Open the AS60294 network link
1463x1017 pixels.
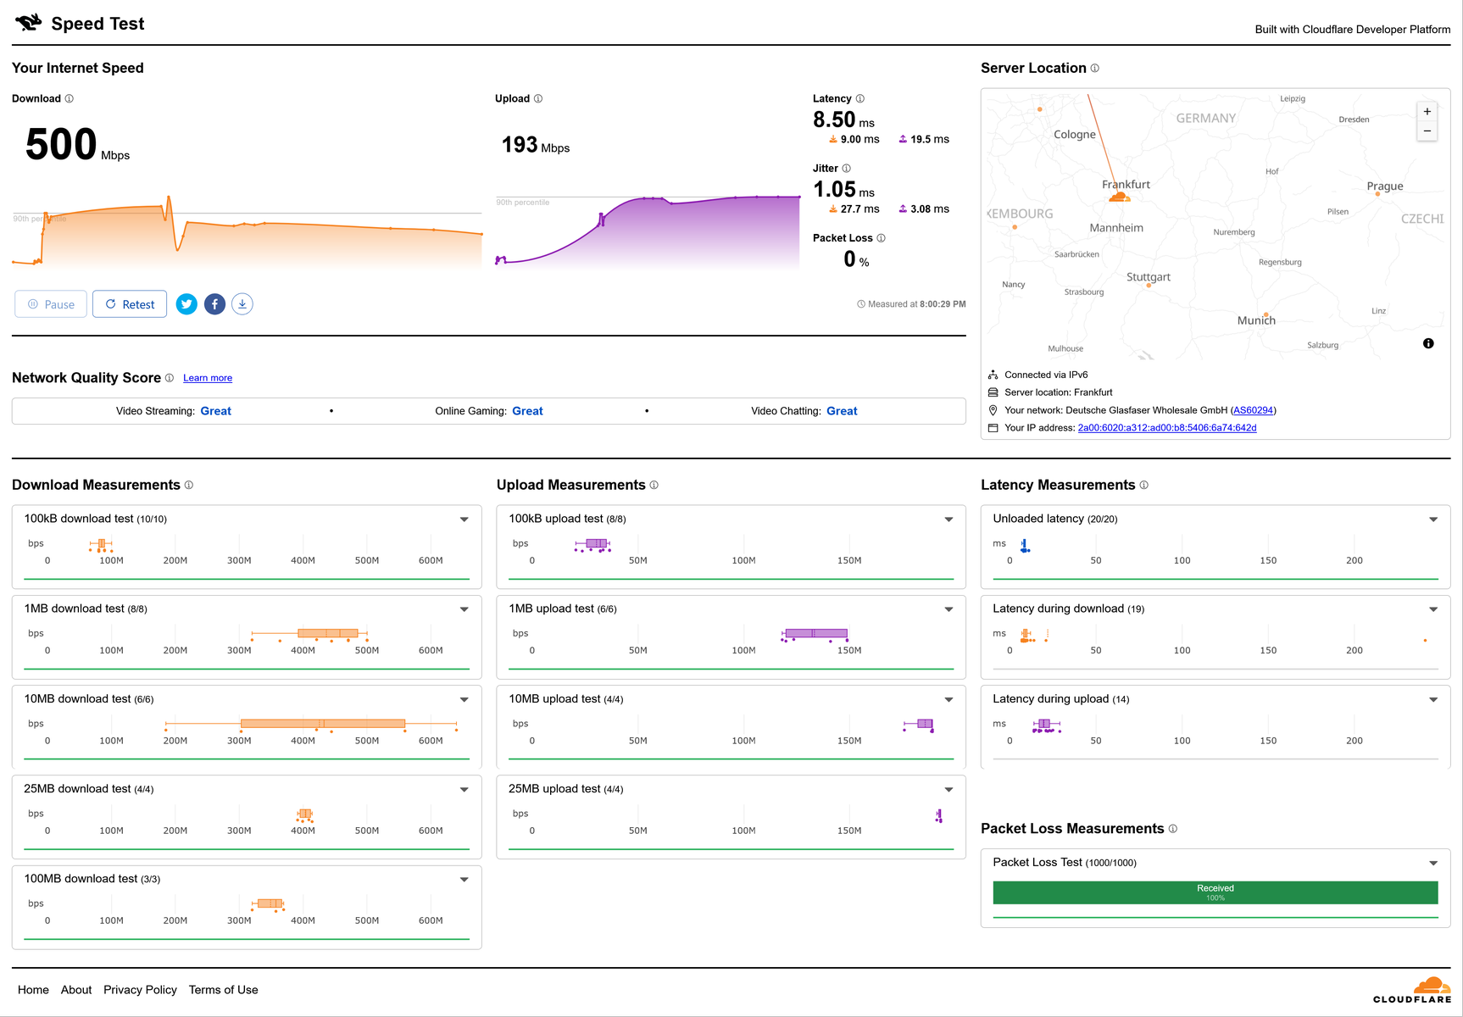[x=1253, y=410]
